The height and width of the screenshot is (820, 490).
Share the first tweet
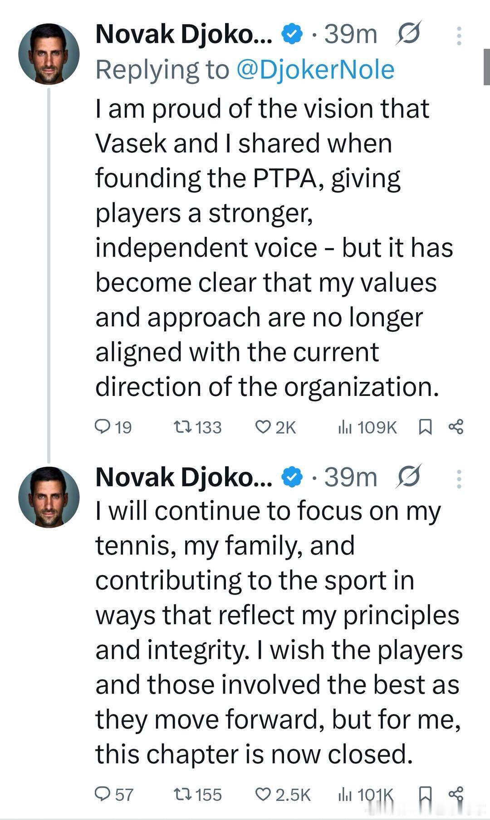click(456, 427)
